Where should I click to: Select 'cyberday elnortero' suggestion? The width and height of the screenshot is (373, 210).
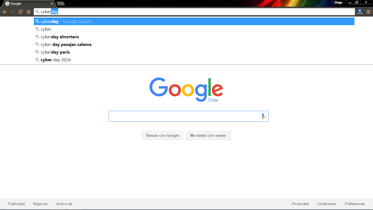(x=194, y=37)
